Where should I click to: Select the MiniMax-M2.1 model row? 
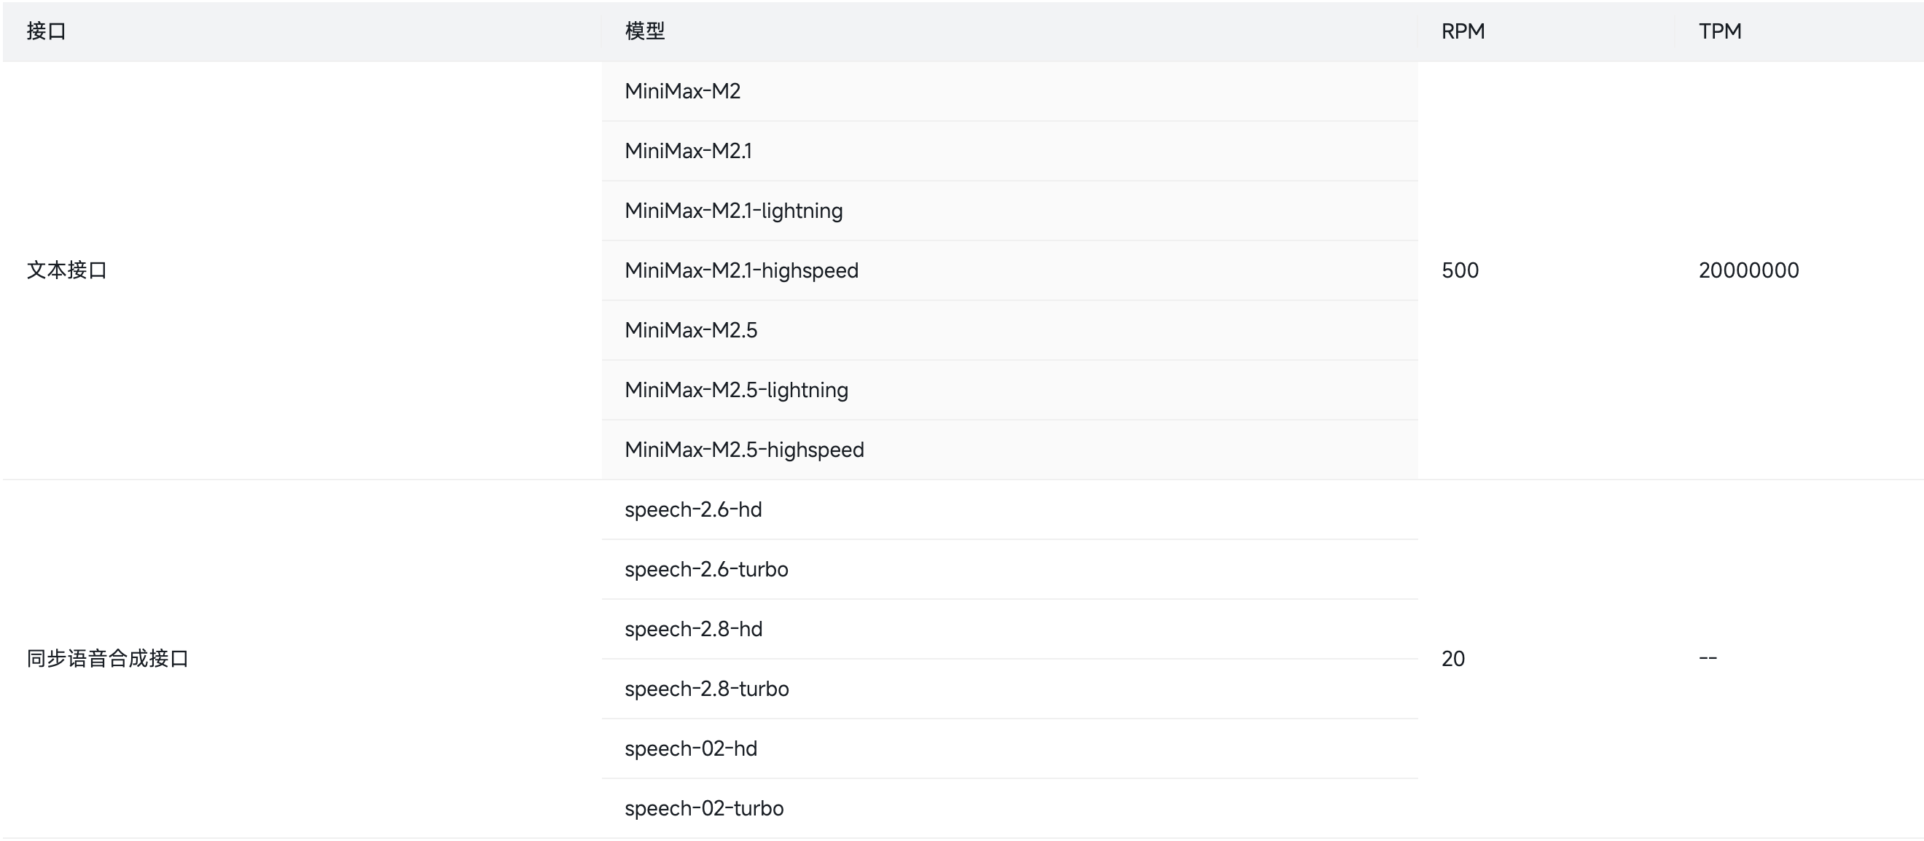tap(1009, 151)
